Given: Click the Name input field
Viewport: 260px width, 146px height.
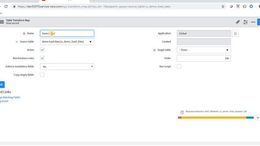Looking at the screenshot, I should (67, 33).
